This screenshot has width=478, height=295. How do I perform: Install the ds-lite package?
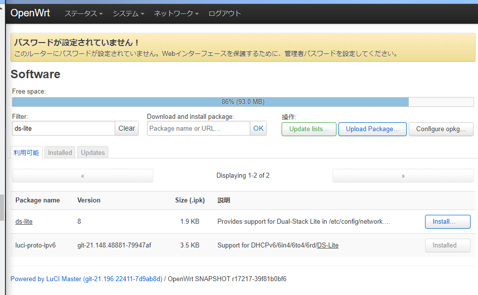pyautogui.click(x=447, y=222)
